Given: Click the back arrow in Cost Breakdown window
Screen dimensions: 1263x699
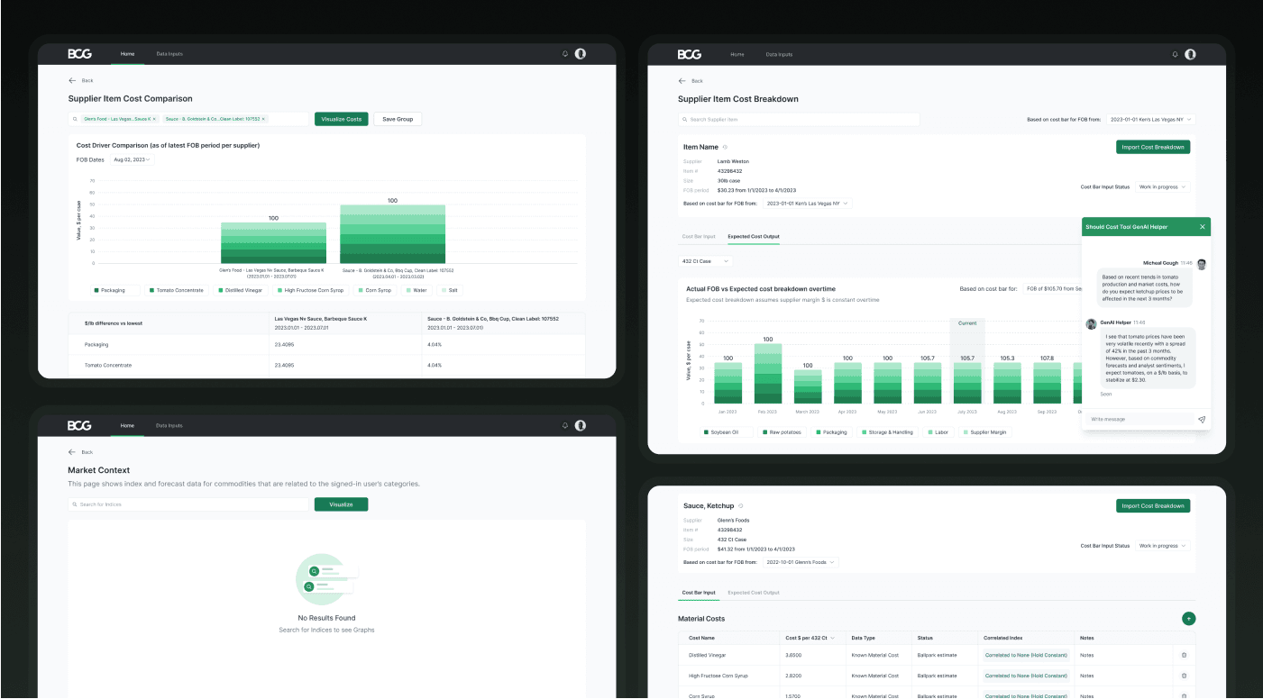Looking at the screenshot, I should pos(682,81).
